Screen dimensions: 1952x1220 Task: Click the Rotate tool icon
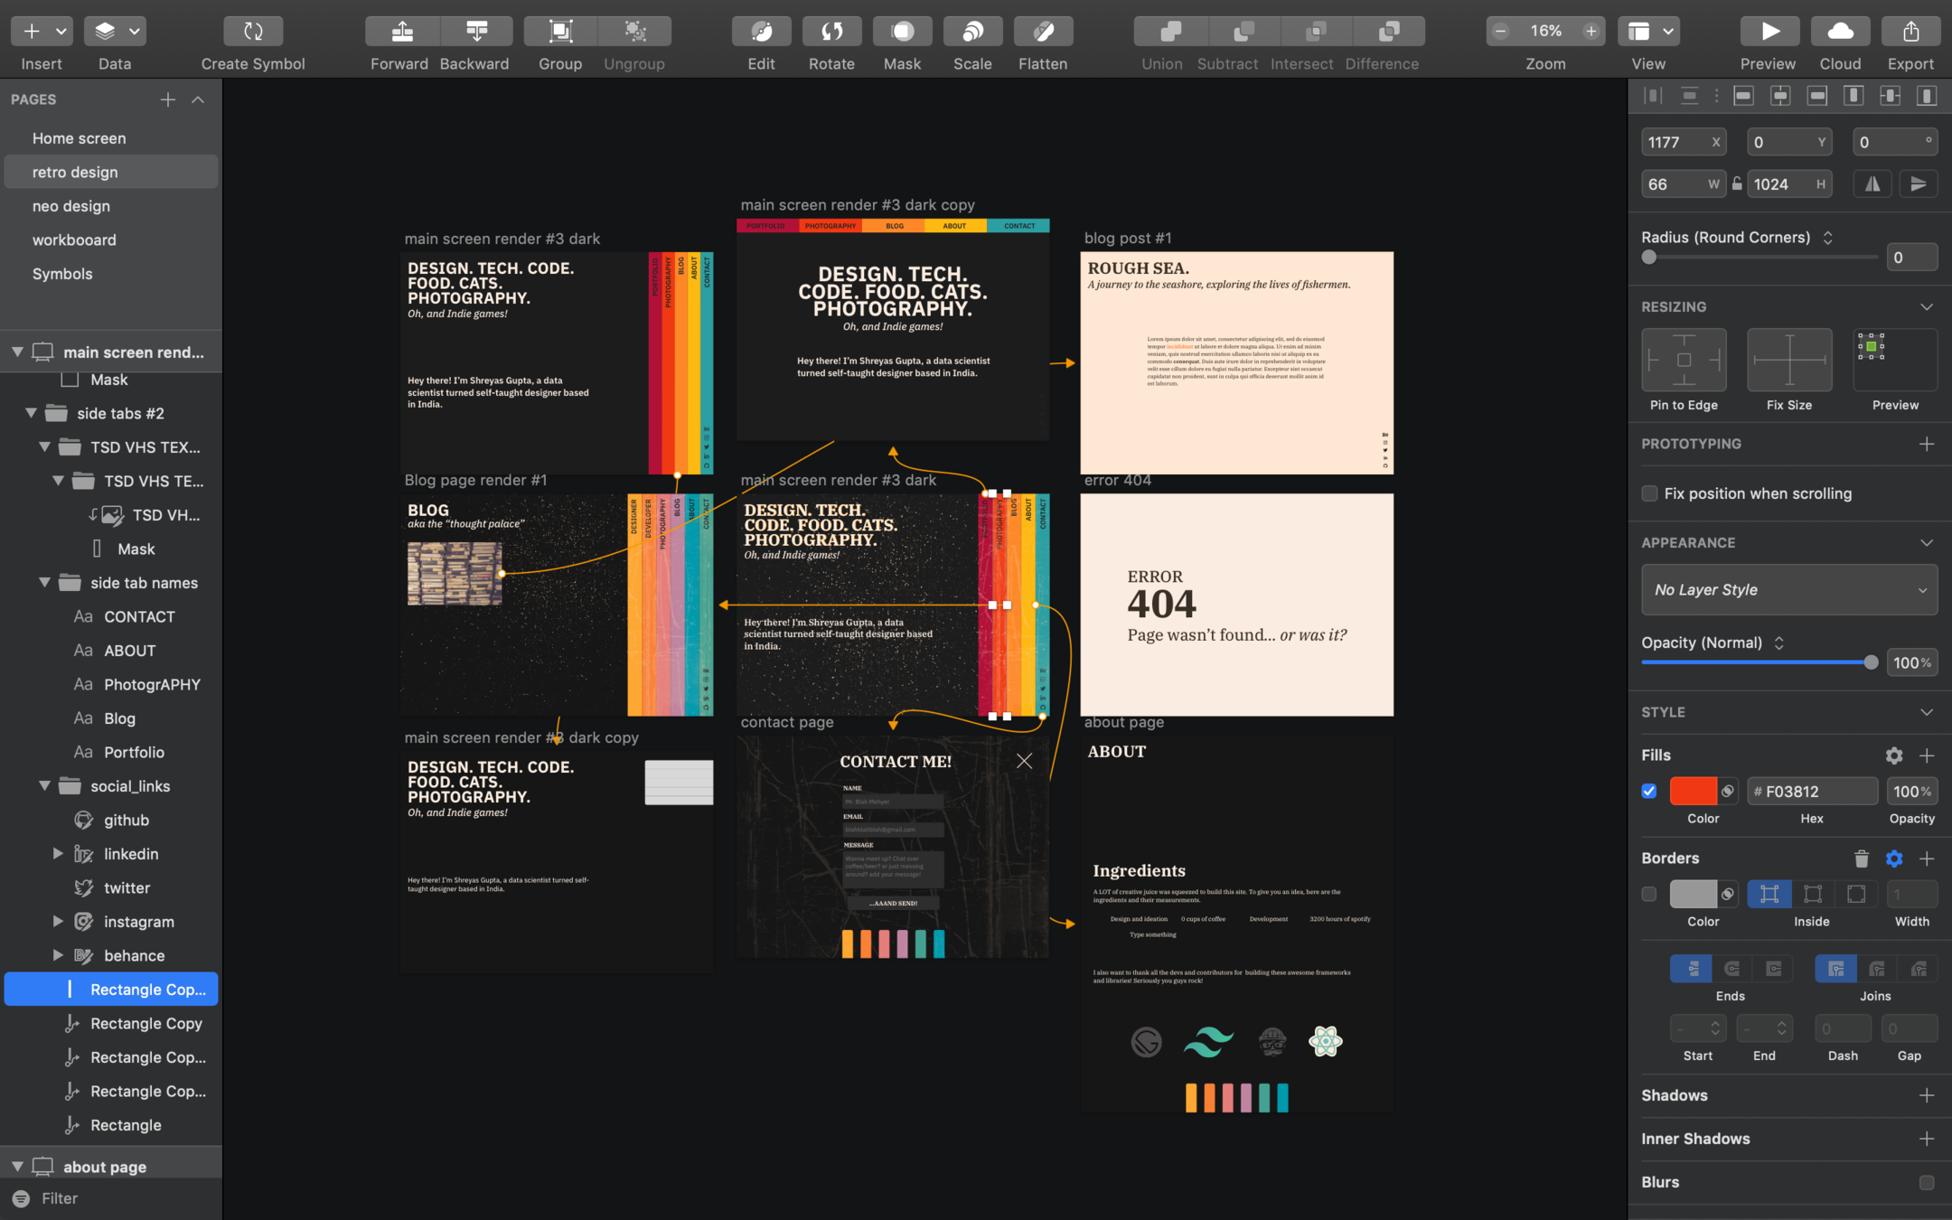coord(831,32)
